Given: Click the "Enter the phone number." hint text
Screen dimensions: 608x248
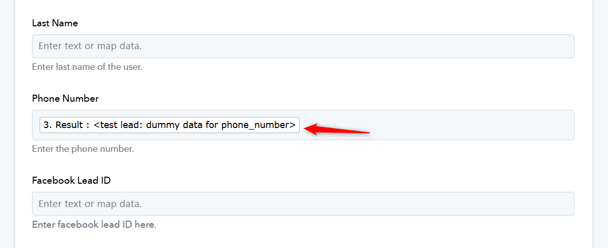Looking at the screenshot, I should pyautogui.click(x=82, y=149).
